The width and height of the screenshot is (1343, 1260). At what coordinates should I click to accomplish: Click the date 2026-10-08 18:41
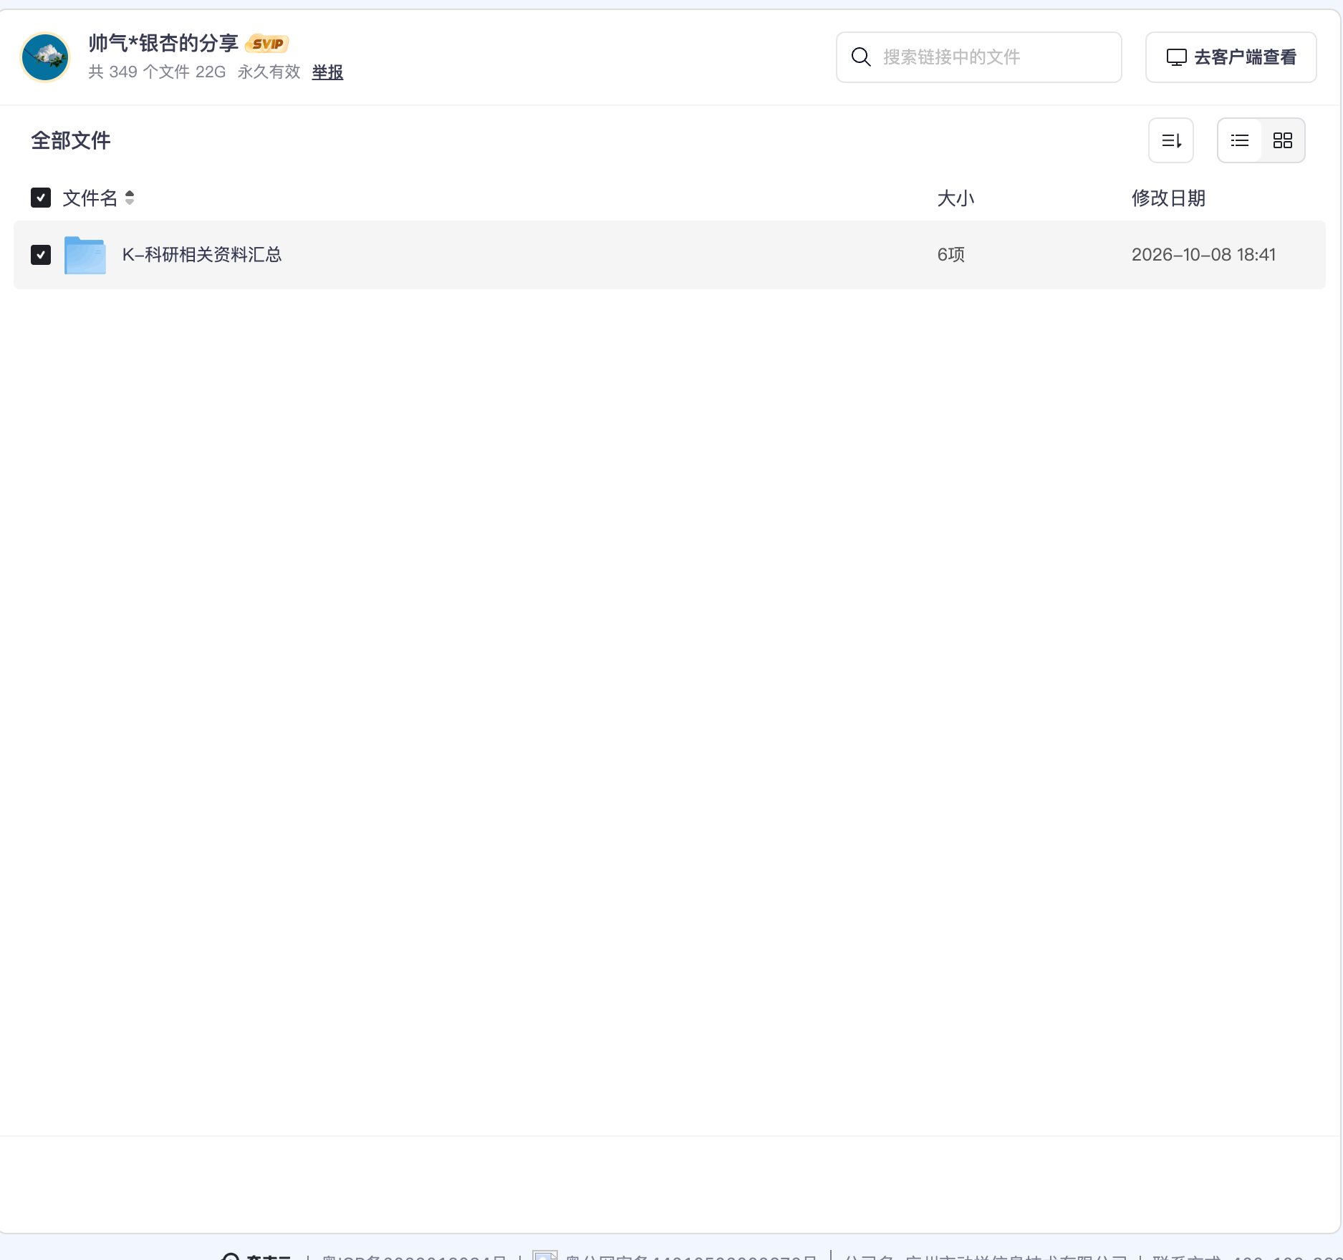coord(1203,255)
